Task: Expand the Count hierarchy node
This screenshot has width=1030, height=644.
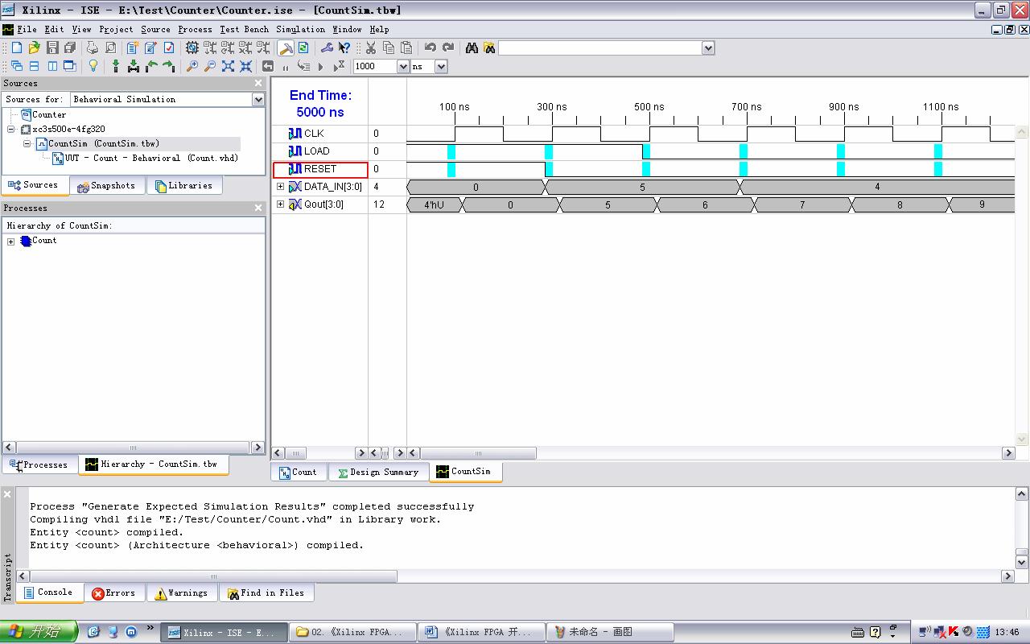Action: [x=11, y=242]
